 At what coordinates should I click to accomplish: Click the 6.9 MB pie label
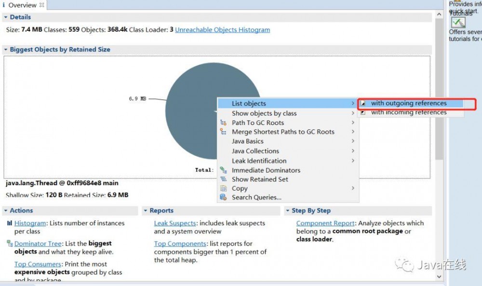137,99
